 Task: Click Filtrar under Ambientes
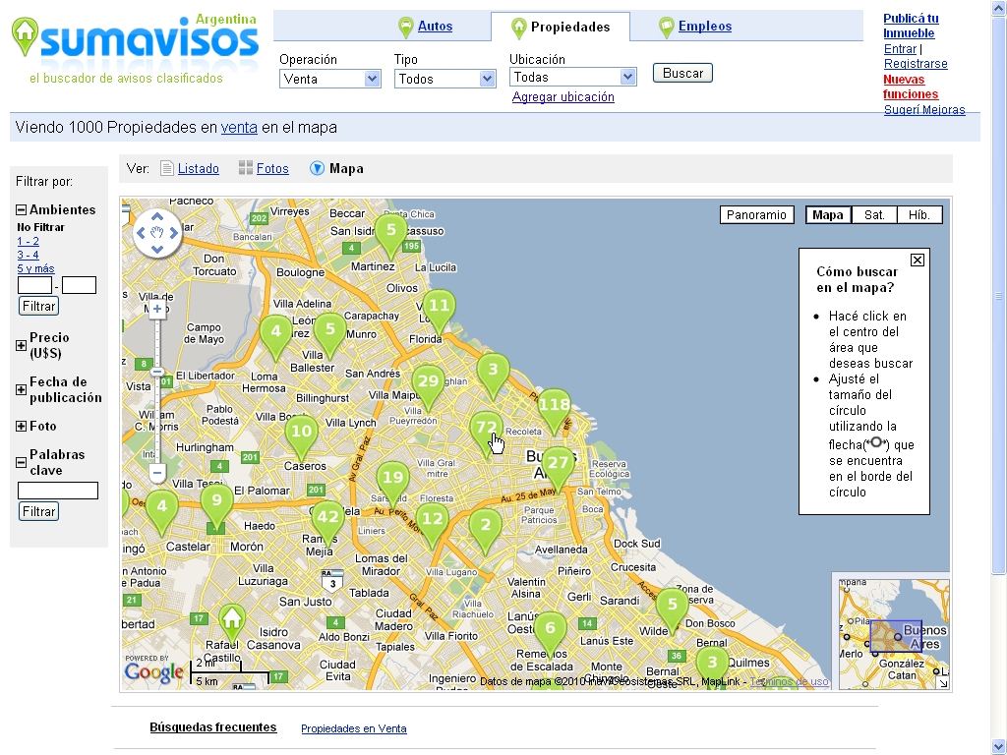38,307
